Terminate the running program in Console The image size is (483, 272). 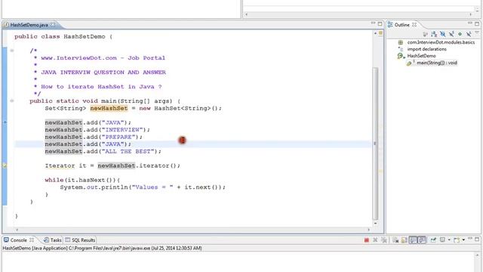tap(367, 240)
